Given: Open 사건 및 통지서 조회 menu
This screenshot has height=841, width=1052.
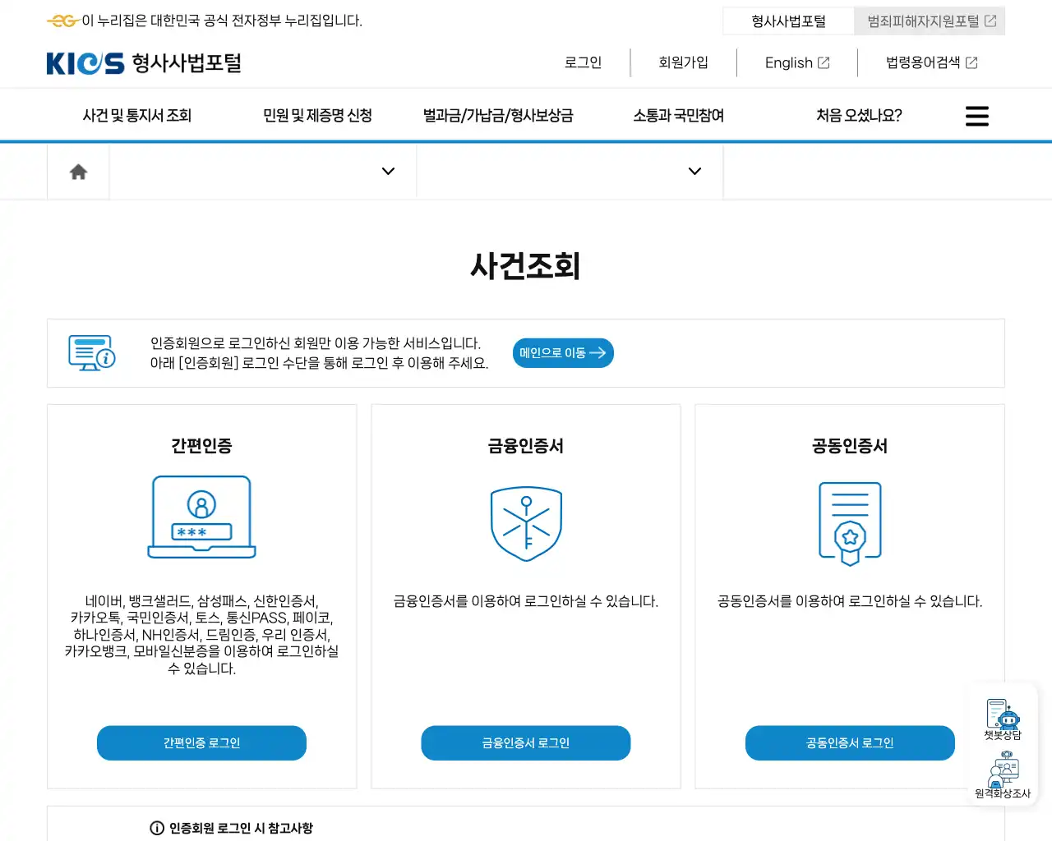Looking at the screenshot, I should 137,116.
